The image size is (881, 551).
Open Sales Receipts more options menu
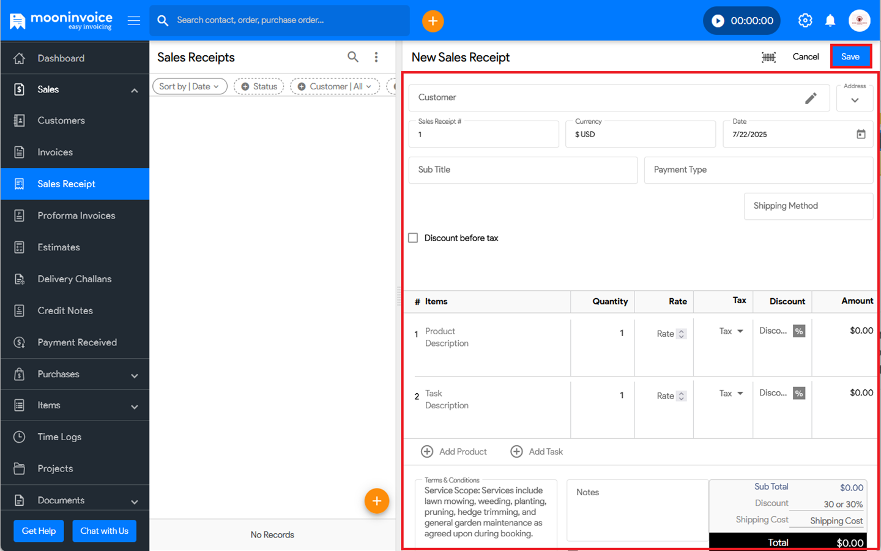376,57
